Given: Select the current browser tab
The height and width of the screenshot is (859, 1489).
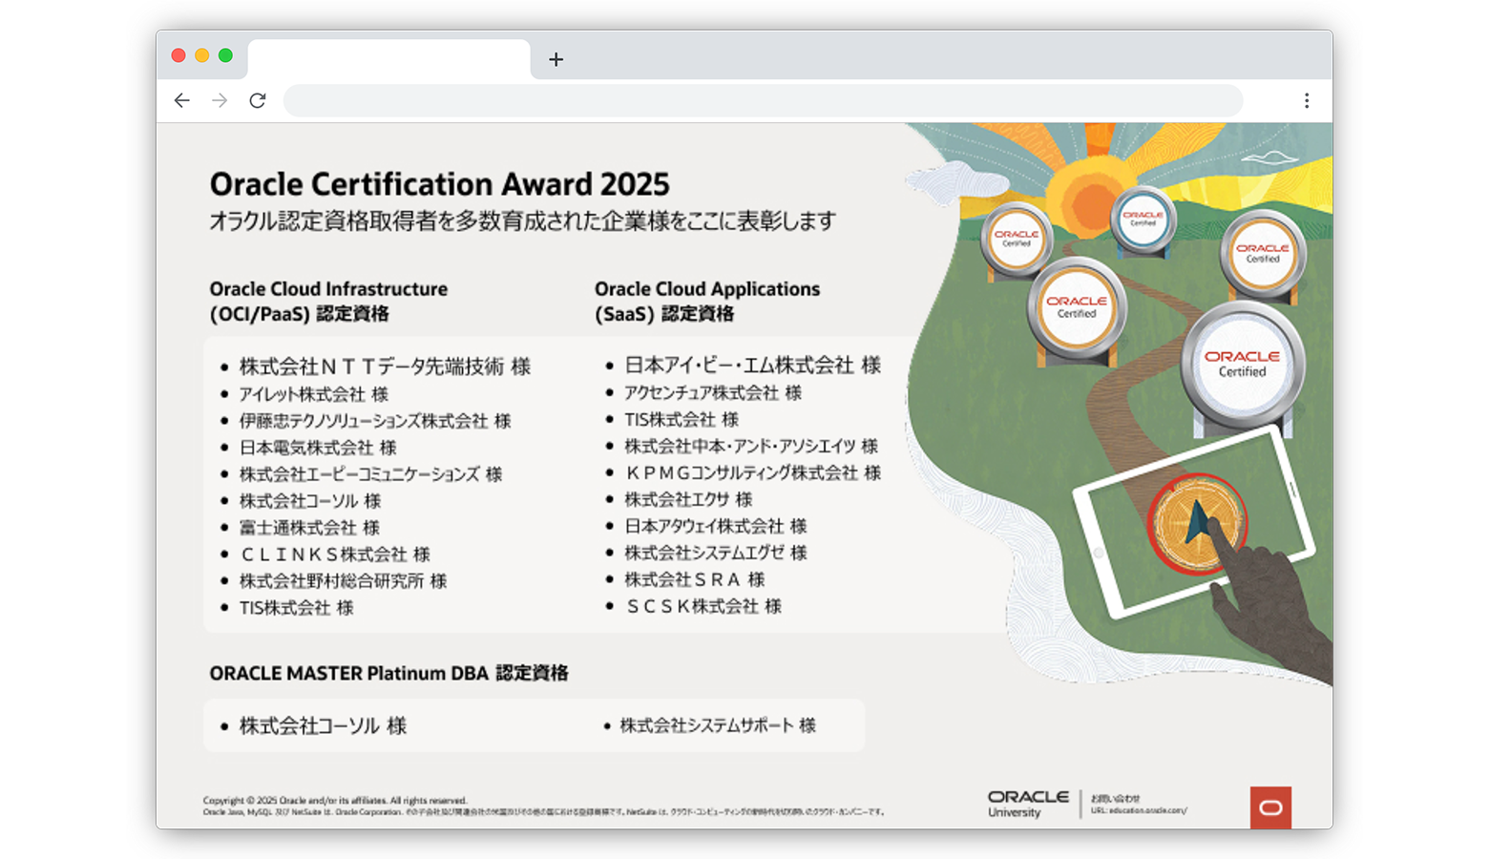Looking at the screenshot, I should point(391,57).
